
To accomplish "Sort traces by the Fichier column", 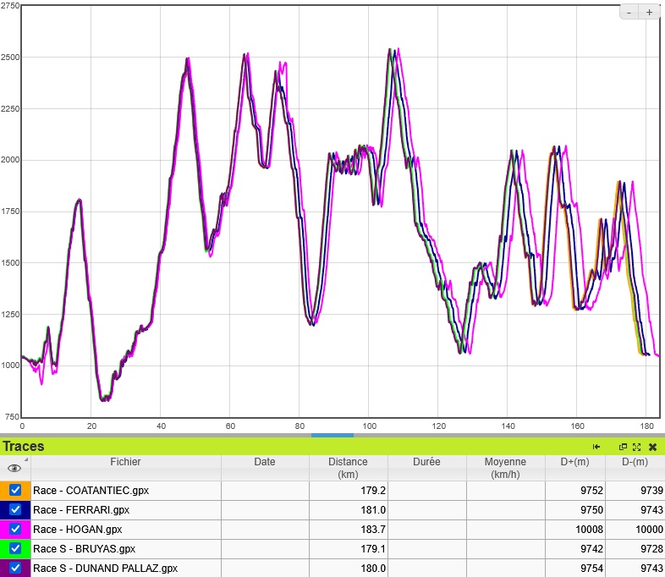I will coord(125,463).
